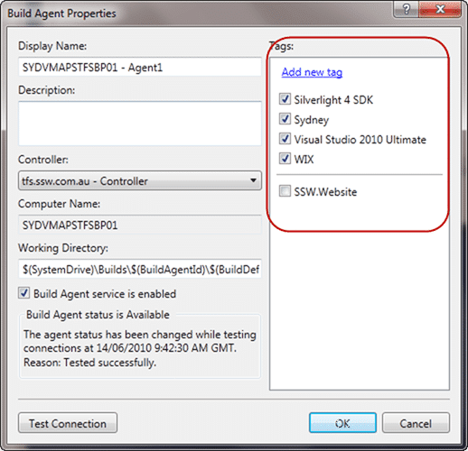Enable the SSW.Website tag
The height and width of the screenshot is (451, 468).
285,191
